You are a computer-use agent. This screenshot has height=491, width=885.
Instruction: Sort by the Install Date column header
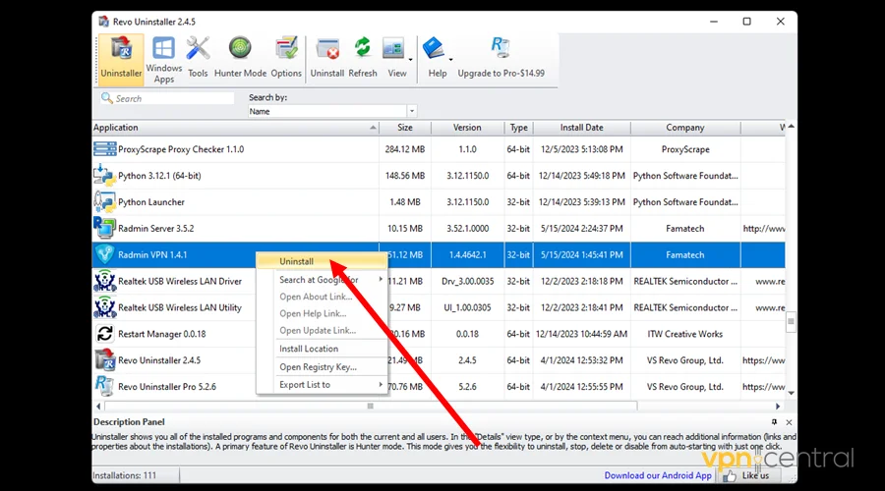[582, 128]
